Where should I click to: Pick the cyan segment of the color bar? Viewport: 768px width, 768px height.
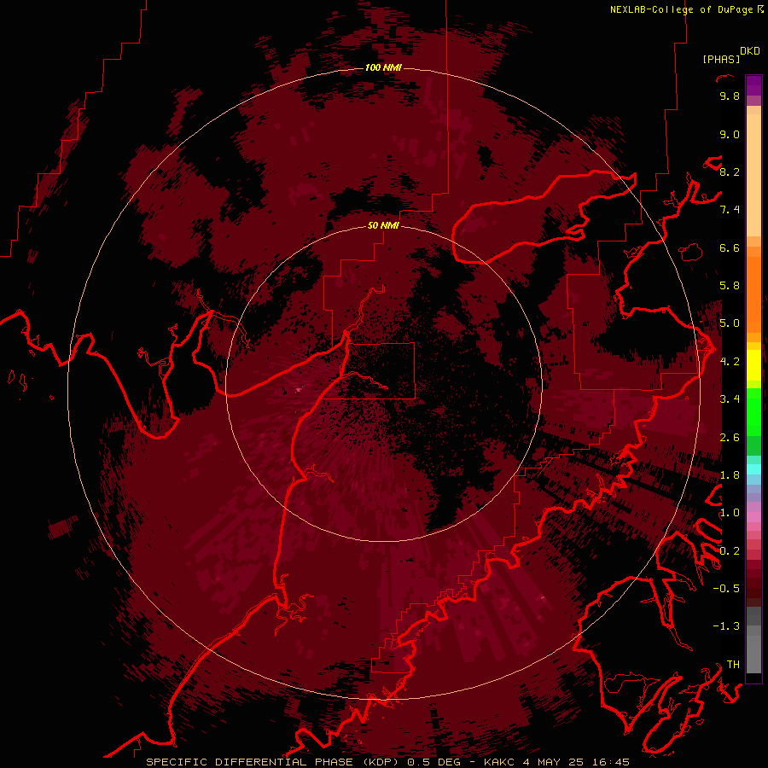click(753, 469)
